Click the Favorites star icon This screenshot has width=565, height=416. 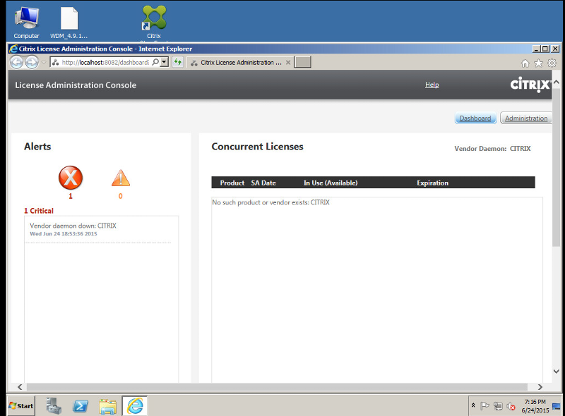(538, 62)
